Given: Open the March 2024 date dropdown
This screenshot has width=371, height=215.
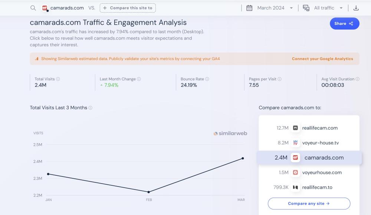Looking at the screenshot, I should click(x=275, y=8).
